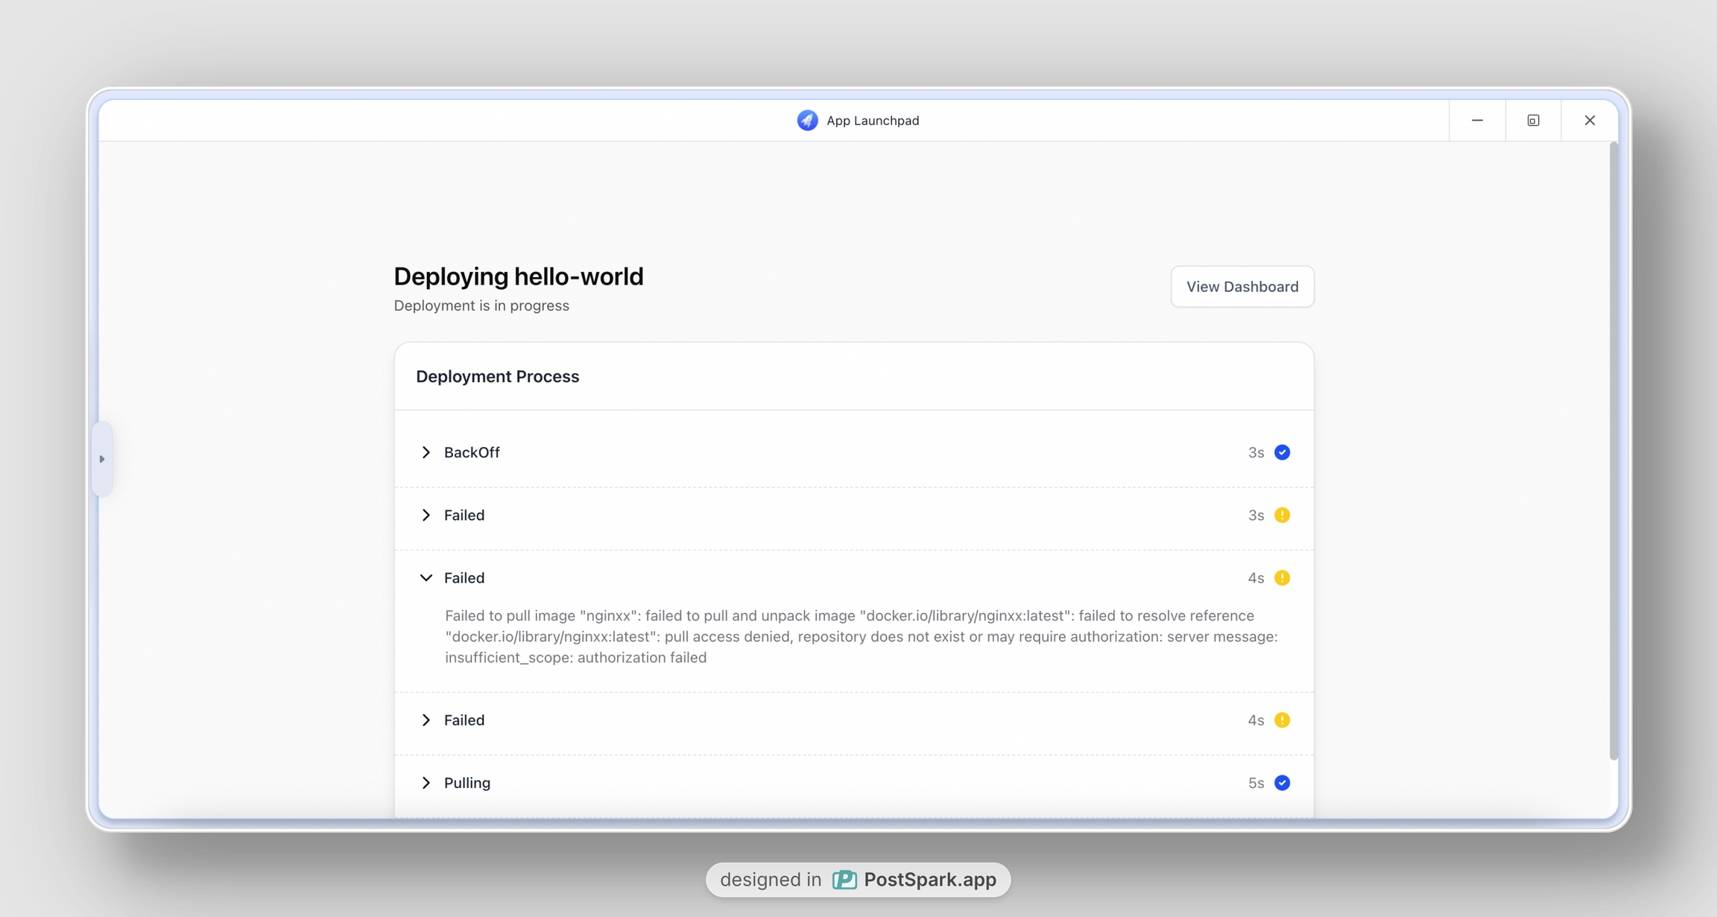Collapse the expanded Failed step
This screenshot has width=1717, height=917.
coord(426,577)
